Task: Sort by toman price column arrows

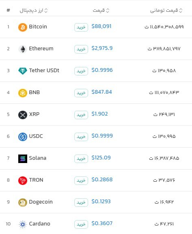Action: tap(181, 11)
